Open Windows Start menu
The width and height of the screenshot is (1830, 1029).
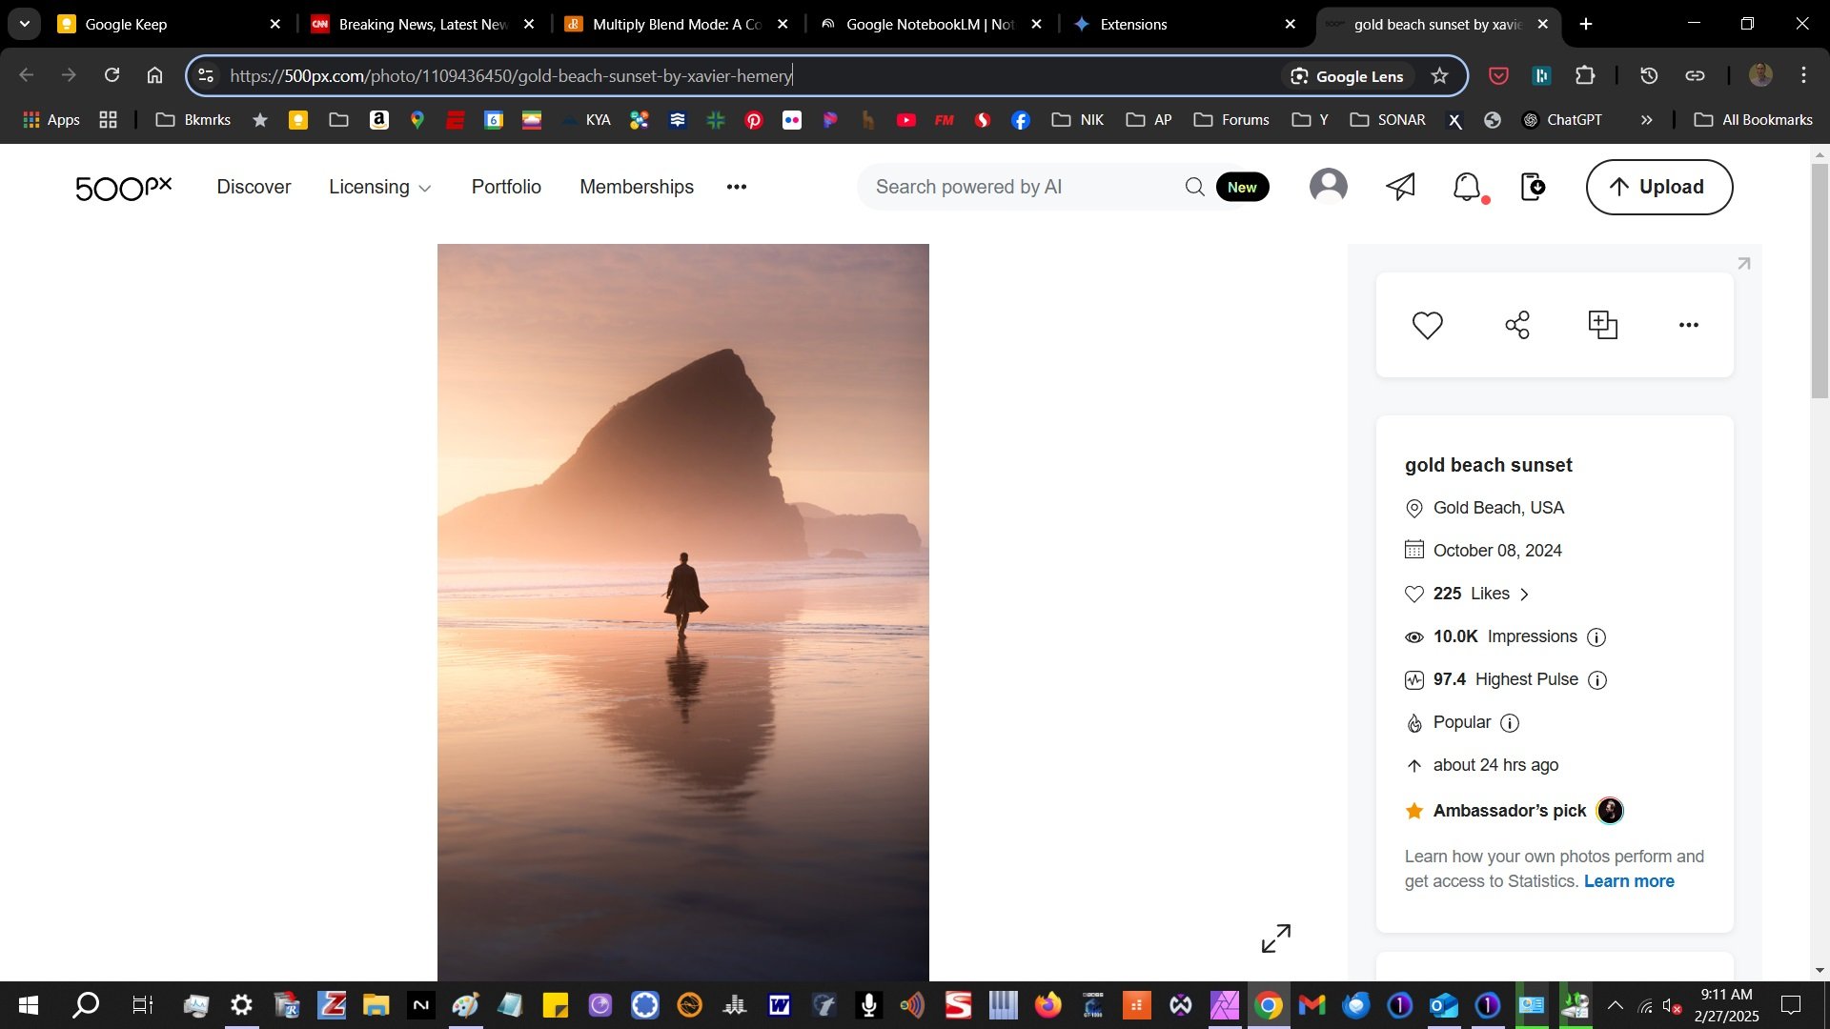[29, 1005]
